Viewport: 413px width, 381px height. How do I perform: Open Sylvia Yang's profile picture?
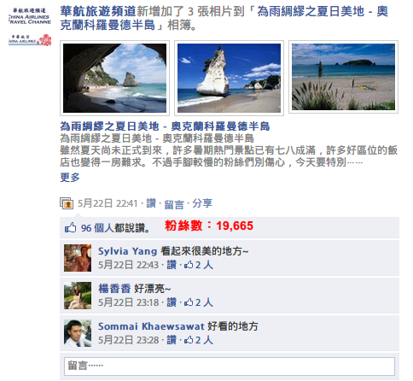pos(78,258)
